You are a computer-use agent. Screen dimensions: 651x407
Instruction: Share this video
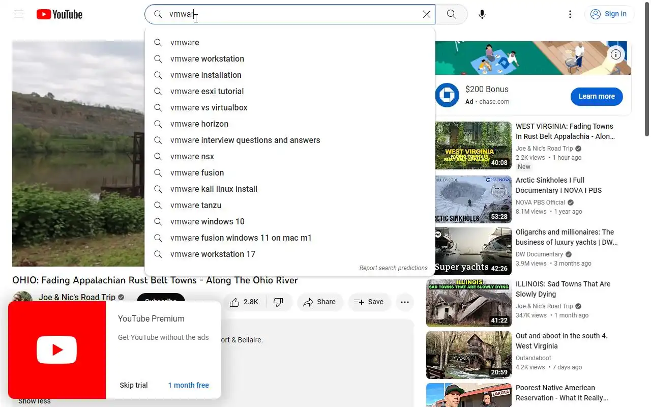(x=320, y=302)
